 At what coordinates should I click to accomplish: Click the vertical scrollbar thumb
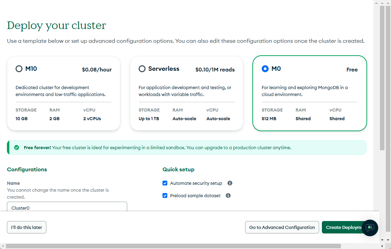point(382,78)
